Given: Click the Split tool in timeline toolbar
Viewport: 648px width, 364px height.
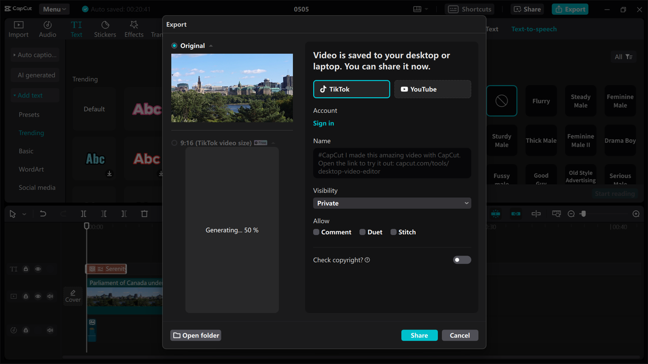Looking at the screenshot, I should coord(84,214).
